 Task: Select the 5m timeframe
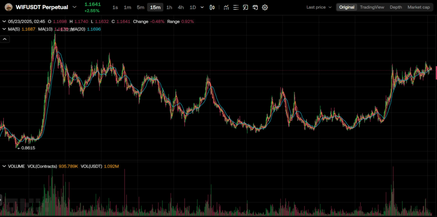coord(140,8)
